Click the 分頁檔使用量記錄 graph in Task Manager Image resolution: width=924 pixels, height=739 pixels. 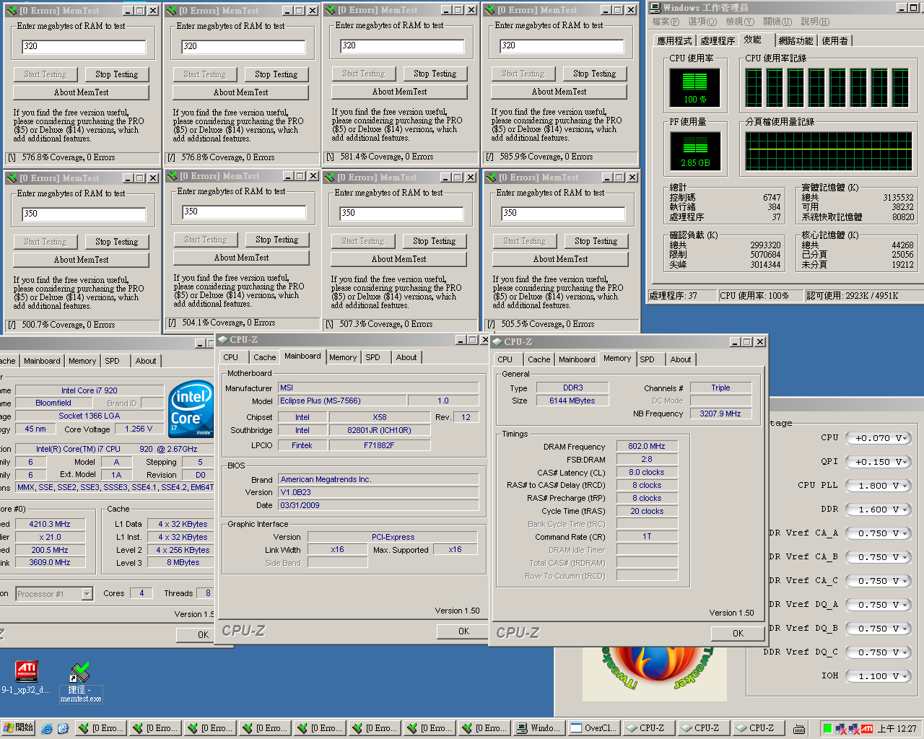coord(829,151)
